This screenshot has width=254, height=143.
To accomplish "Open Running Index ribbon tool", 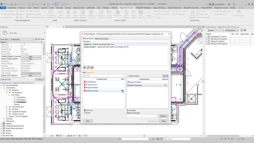I will click(x=149, y=14).
